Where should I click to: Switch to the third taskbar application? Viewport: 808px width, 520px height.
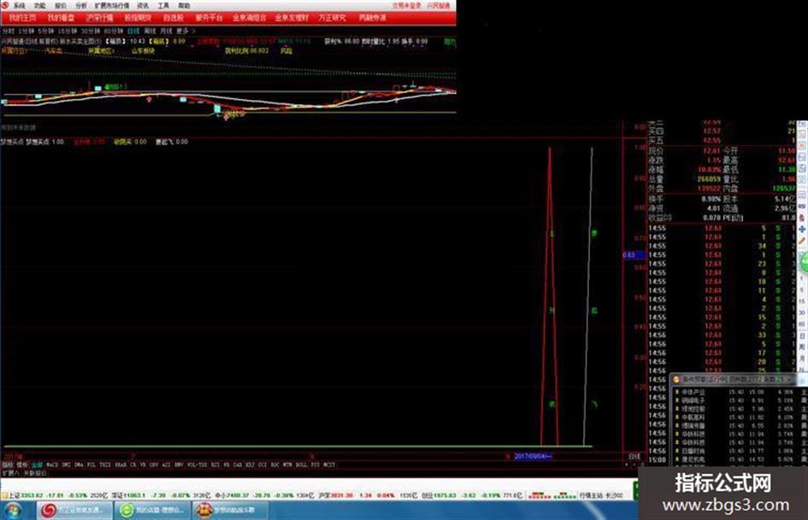point(231,511)
